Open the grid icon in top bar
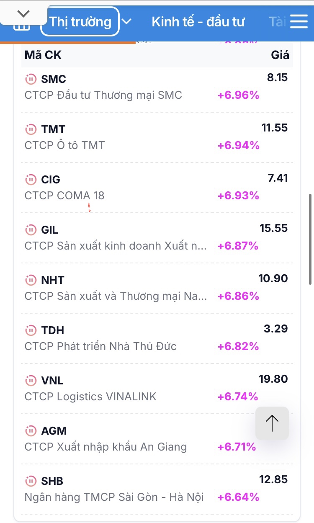 (22, 27)
